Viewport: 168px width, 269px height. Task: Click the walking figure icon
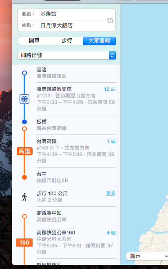coord(24,197)
